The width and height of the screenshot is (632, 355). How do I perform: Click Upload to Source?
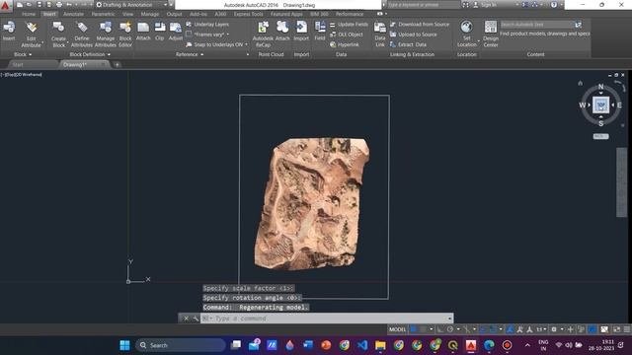point(413,35)
